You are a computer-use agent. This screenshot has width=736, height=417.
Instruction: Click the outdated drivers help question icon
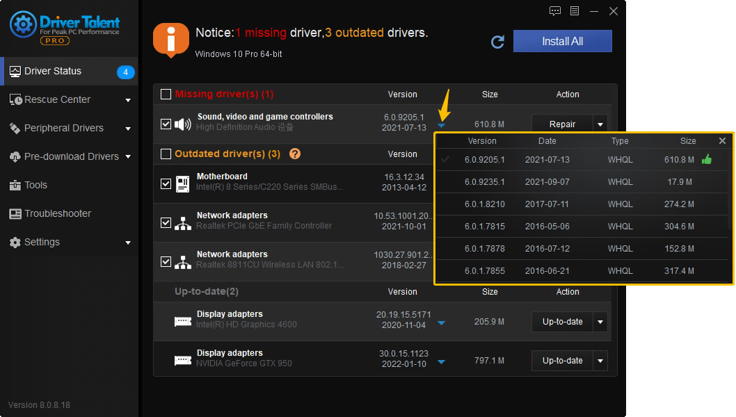[295, 154]
